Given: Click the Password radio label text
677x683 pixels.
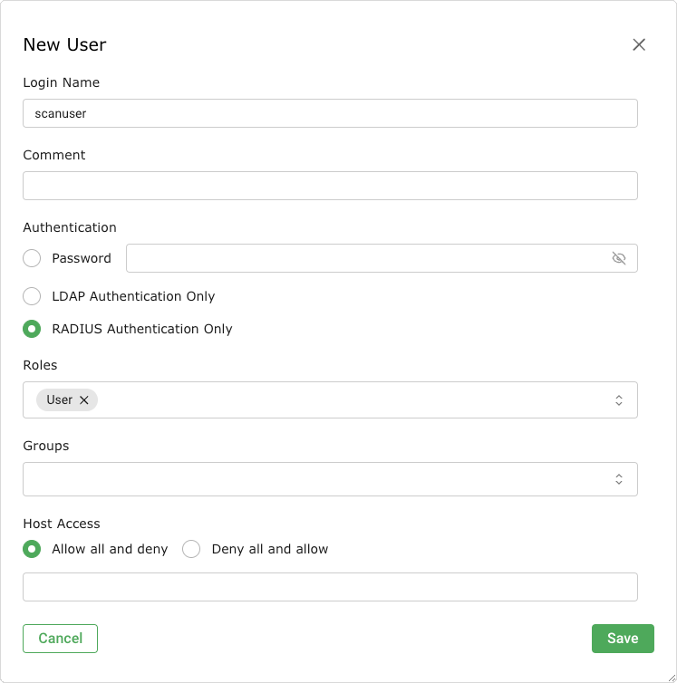Looking at the screenshot, I should point(82,258).
